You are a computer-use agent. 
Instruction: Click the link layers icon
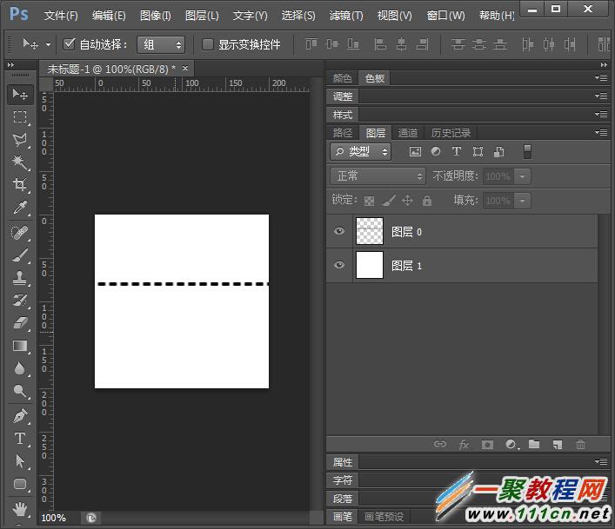(440, 444)
